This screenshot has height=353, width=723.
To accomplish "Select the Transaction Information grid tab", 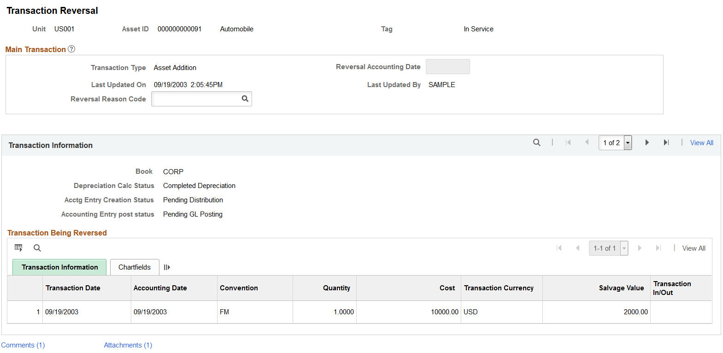I will (59, 267).
